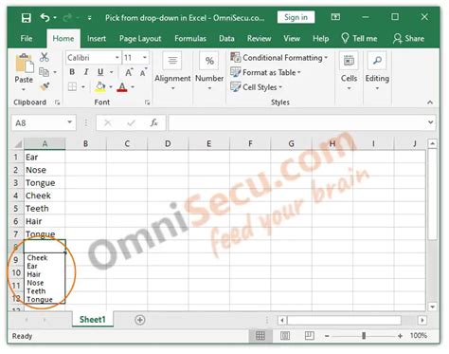The image size is (449, 354).
Task: Open the Alignment group menu
Action: 172,70
